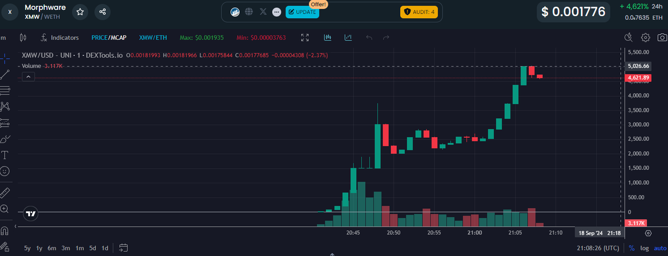The width and height of the screenshot is (668, 256).
Task: Click the 5,026.66 crosshair price label
Action: pos(639,66)
